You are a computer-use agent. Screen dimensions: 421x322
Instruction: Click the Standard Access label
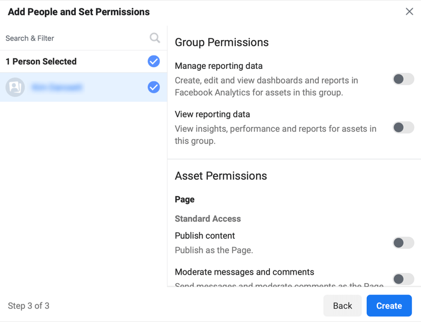click(x=208, y=219)
